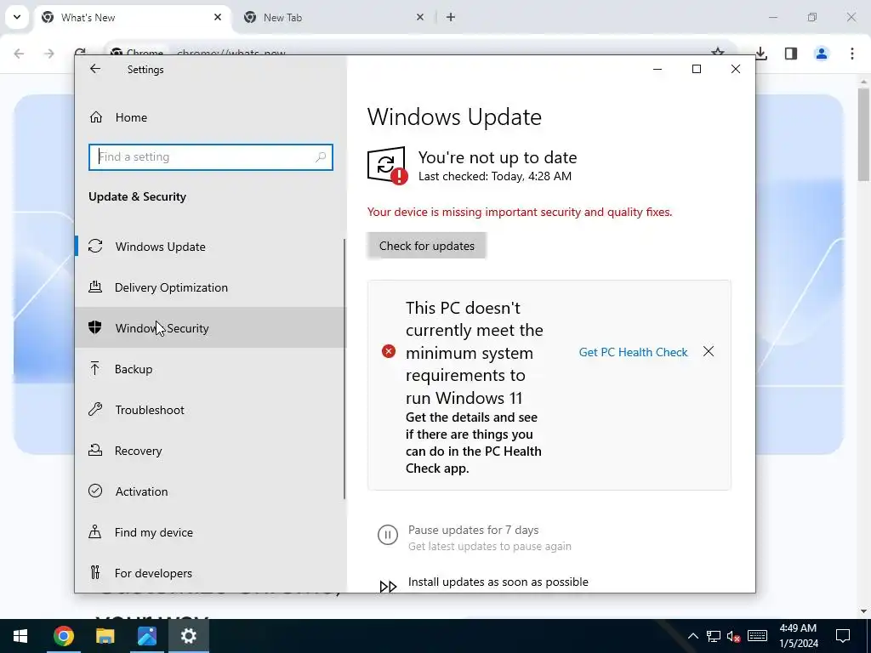Click Pause updates for 7 days

click(x=473, y=530)
